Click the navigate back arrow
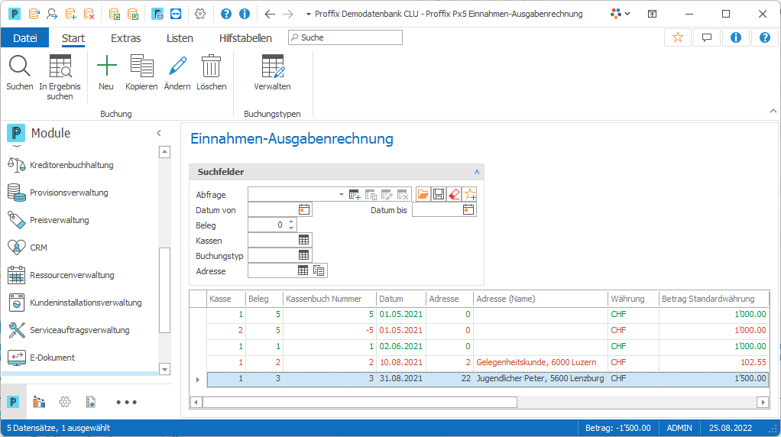781x437 pixels. [x=270, y=14]
